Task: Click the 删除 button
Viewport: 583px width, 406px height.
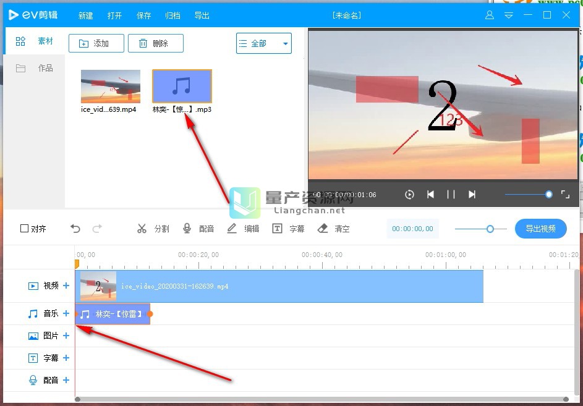Action: point(156,43)
